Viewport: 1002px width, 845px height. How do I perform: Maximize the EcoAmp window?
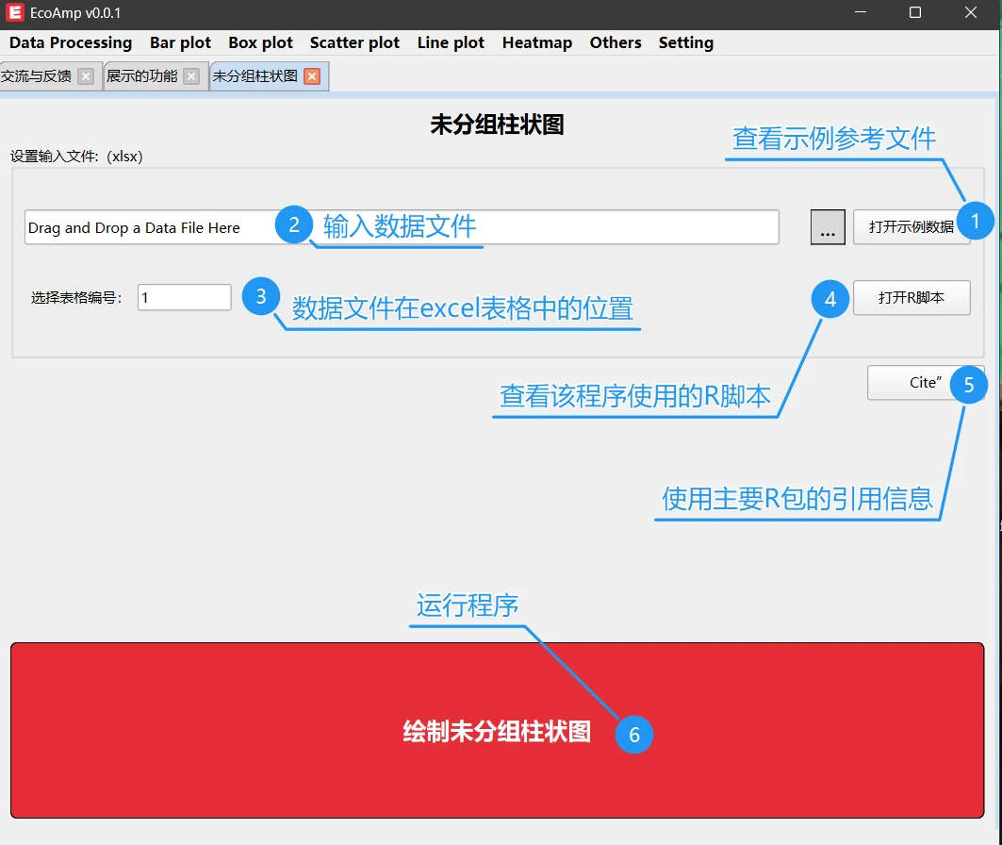tap(915, 13)
